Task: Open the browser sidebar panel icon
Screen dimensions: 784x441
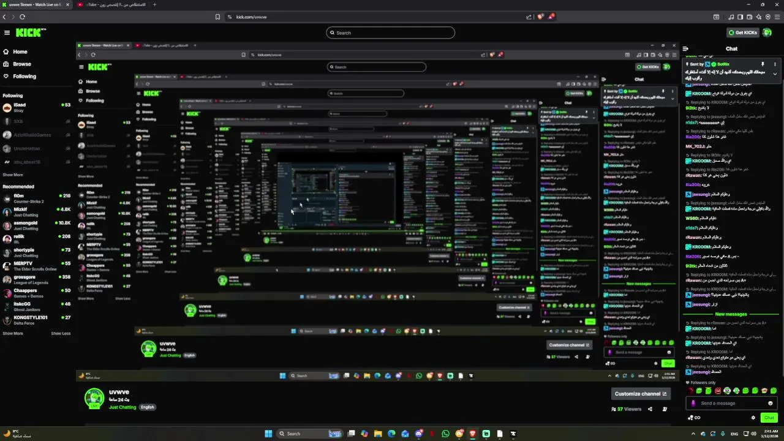Action: 740,17
